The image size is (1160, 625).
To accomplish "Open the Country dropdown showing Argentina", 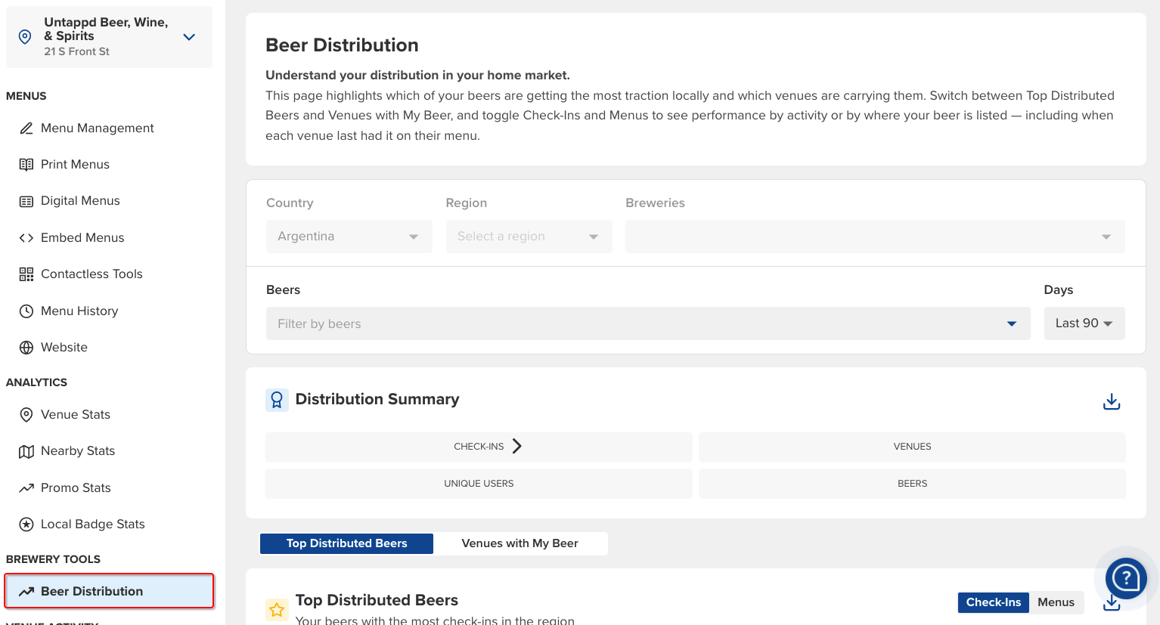I will [349, 237].
